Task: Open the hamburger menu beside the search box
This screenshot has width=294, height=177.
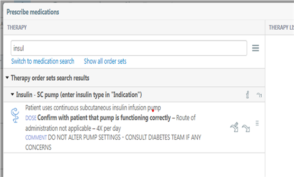Action: [256, 48]
